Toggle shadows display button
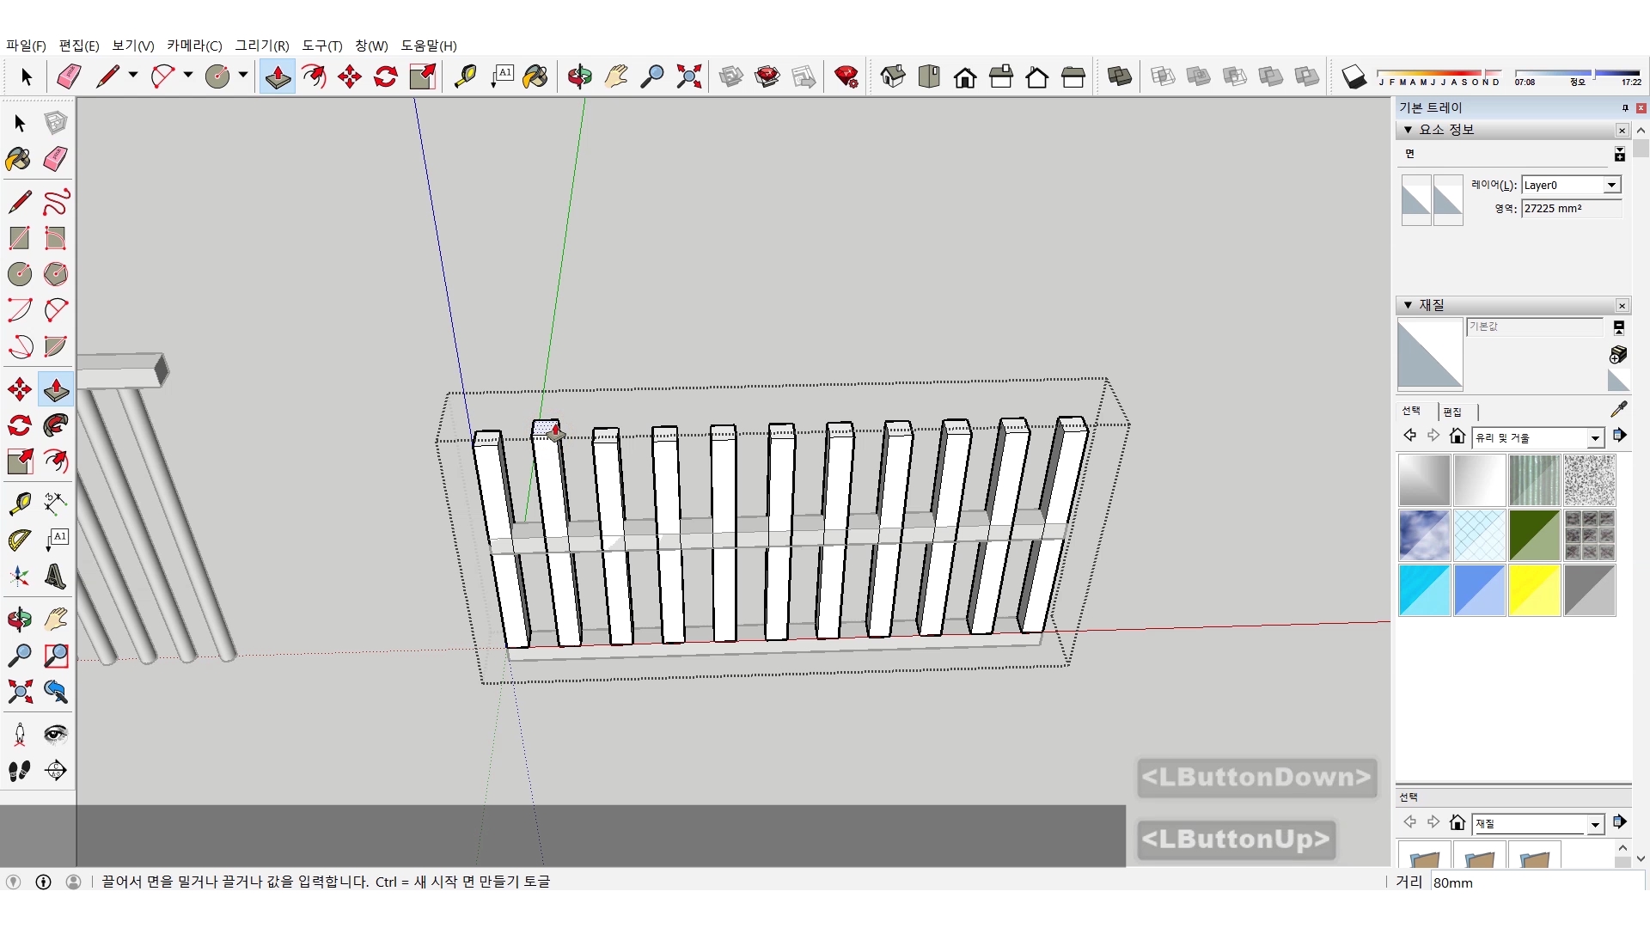1650x928 pixels. [1354, 76]
